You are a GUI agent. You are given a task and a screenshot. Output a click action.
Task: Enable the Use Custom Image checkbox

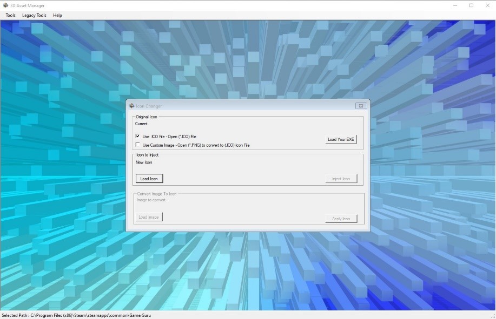(x=138, y=145)
